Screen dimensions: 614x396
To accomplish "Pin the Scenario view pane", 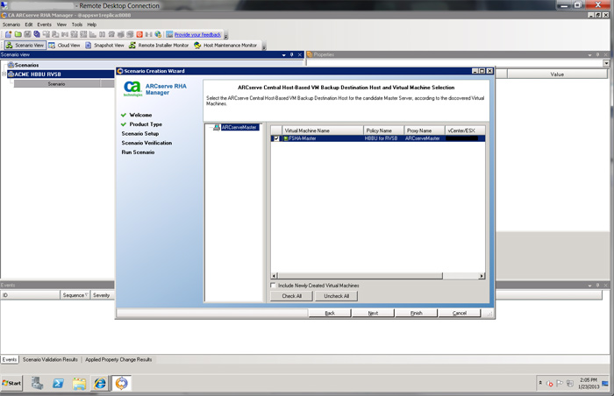I will click(292, 55).
